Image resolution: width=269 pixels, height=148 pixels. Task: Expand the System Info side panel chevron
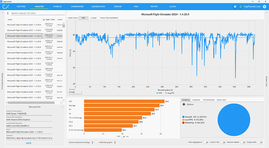click(267, 13)
